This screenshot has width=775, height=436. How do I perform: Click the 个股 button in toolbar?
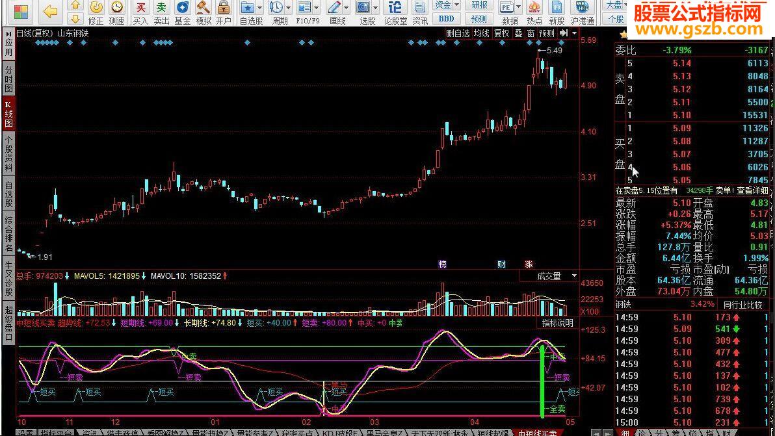[x=616, y=19]
